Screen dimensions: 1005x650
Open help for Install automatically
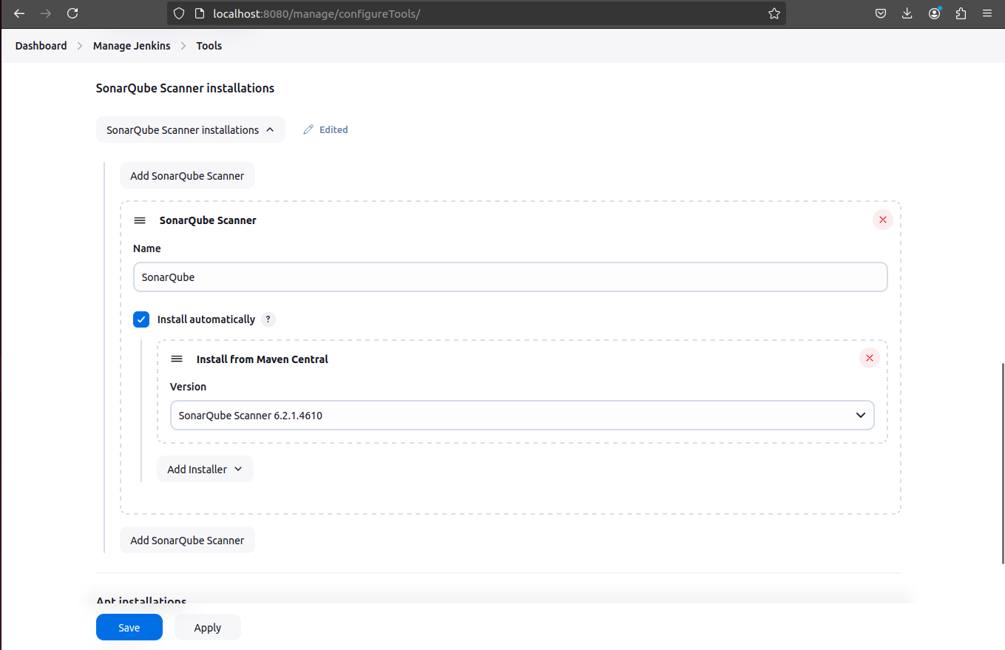269,319
